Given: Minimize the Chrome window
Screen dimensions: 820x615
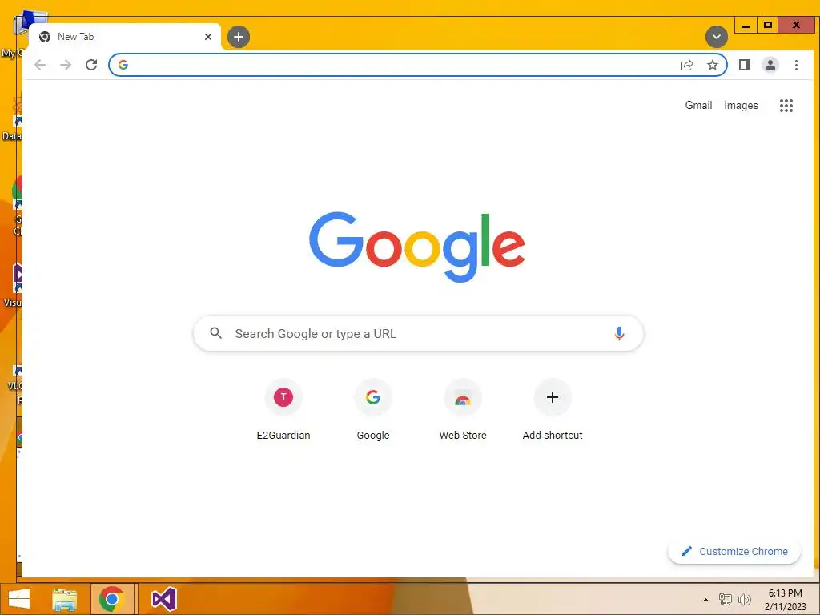Looking at the screenshot, I should [746, 25].
